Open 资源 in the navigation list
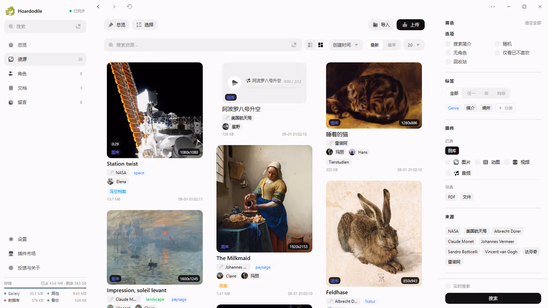The width and height of the screenshot is (548, 308). pyautogui.click(x=45, y=59)
